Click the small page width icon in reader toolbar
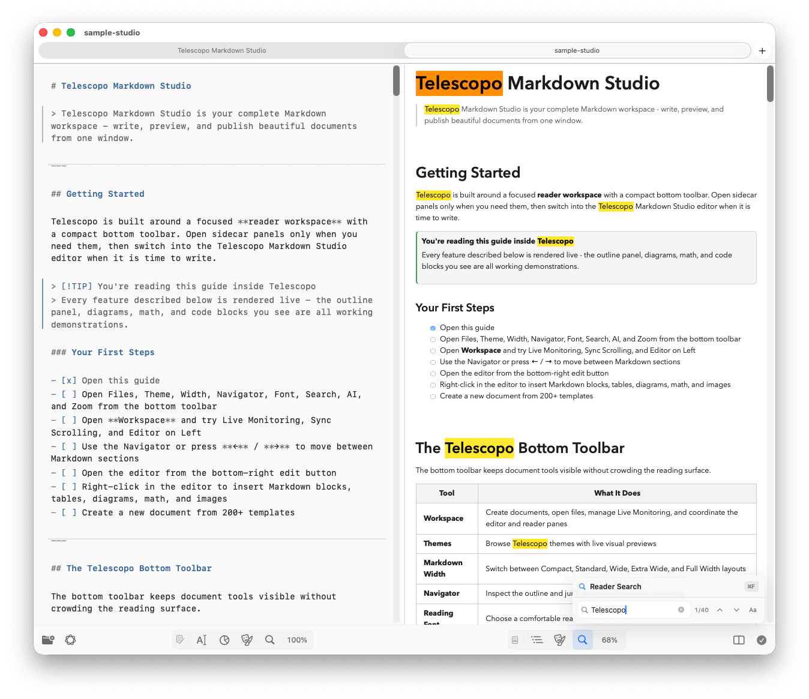Screen dimensions: 809x699 (515, 640)
